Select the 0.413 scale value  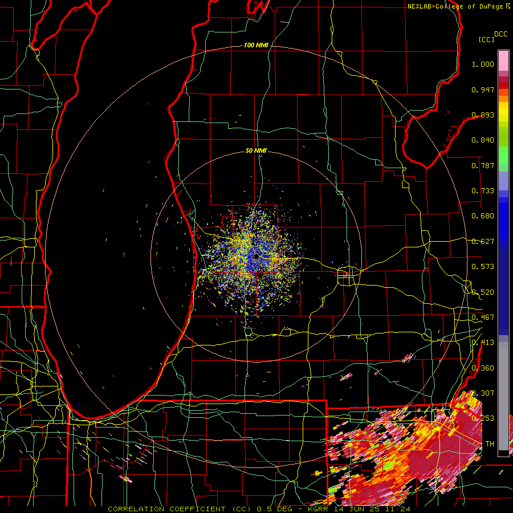483,343
